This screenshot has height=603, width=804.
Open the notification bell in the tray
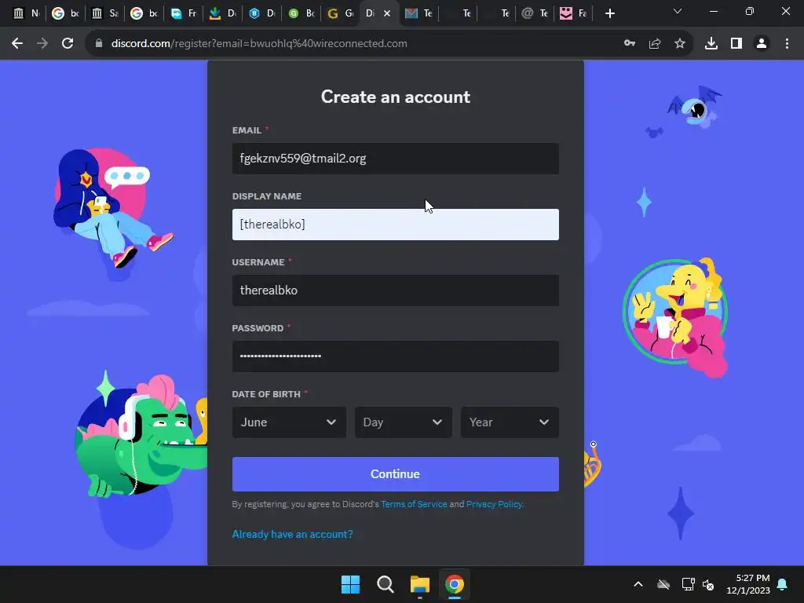(783, 584)
